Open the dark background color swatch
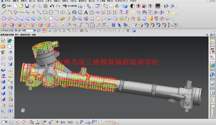216x125 pixels. [x=158, y=6]
